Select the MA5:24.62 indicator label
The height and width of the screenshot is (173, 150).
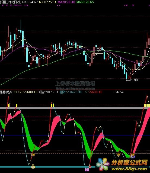pyautogui.click(x=30, y=2)
